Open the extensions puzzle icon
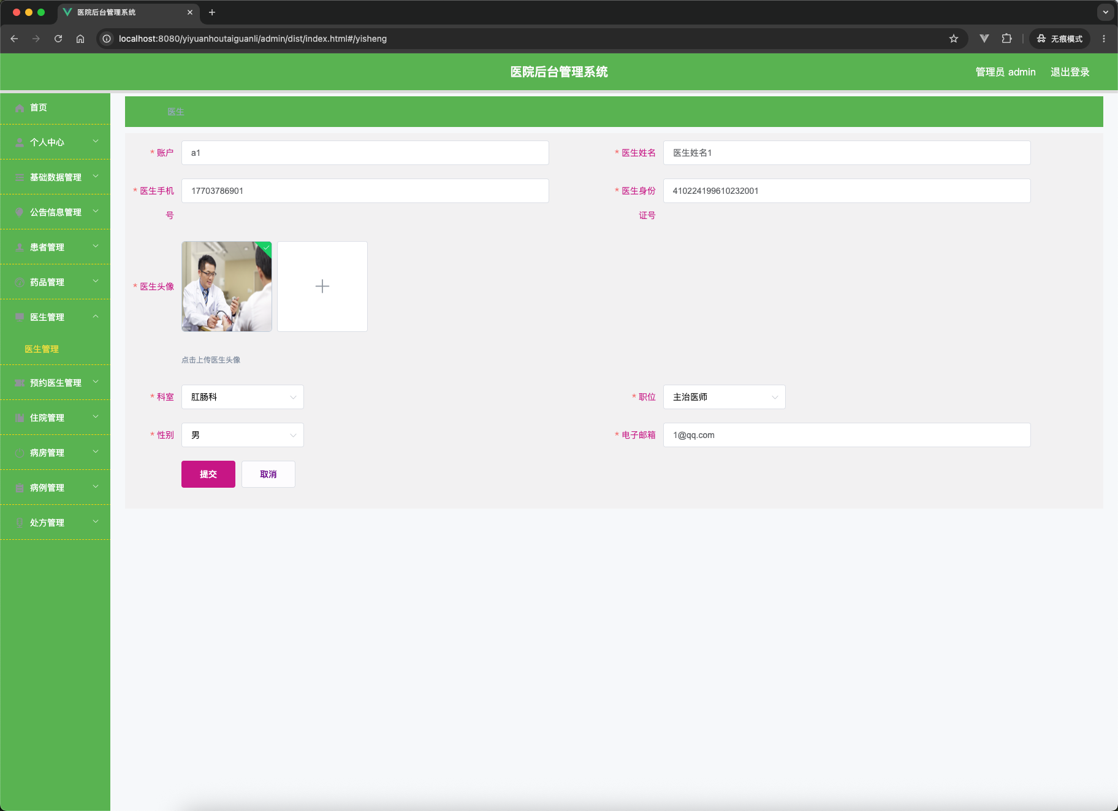The height and width of the screenshot is (811, 1118). 1006,39
